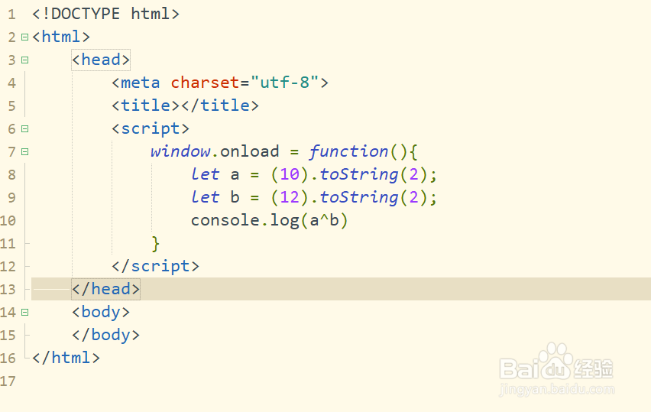Click the number 12 in line 9
651x412 pixels.
tap(290, 197)
